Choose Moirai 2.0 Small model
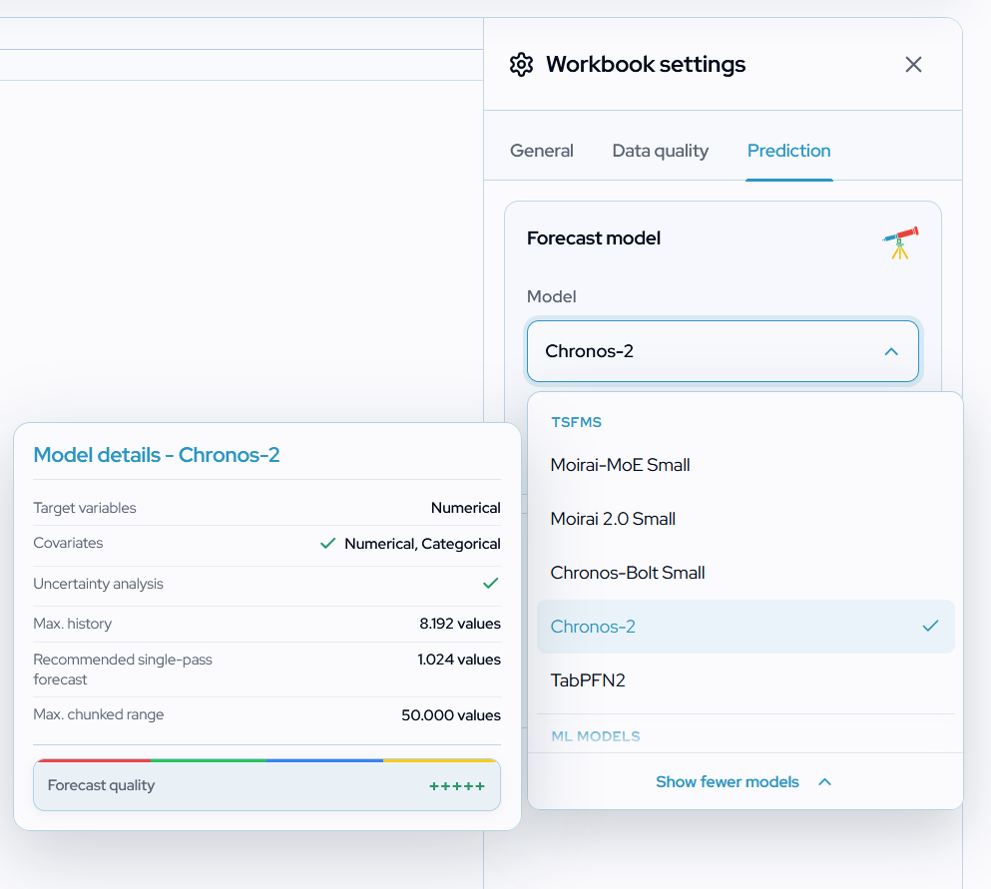991x889 pixels. click(x=745, y=519)
